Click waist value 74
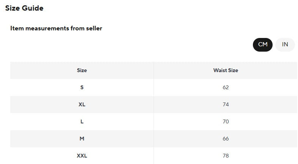 (x=226, y=104)
